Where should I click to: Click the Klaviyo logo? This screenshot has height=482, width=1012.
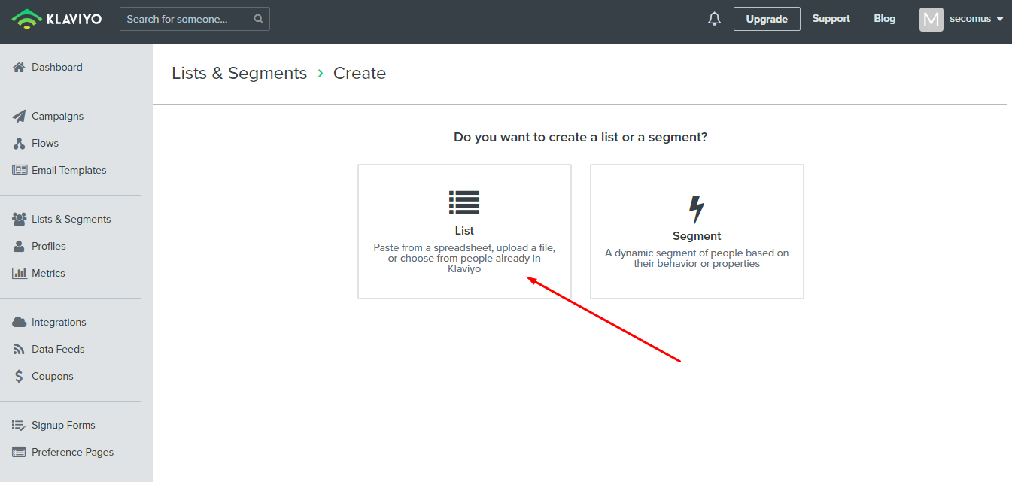pos(56,19)
